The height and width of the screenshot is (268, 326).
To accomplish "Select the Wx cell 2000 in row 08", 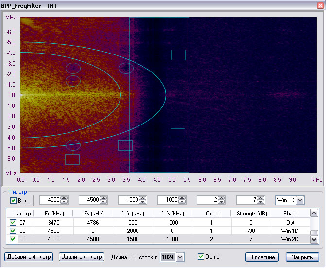I will 133,231.
